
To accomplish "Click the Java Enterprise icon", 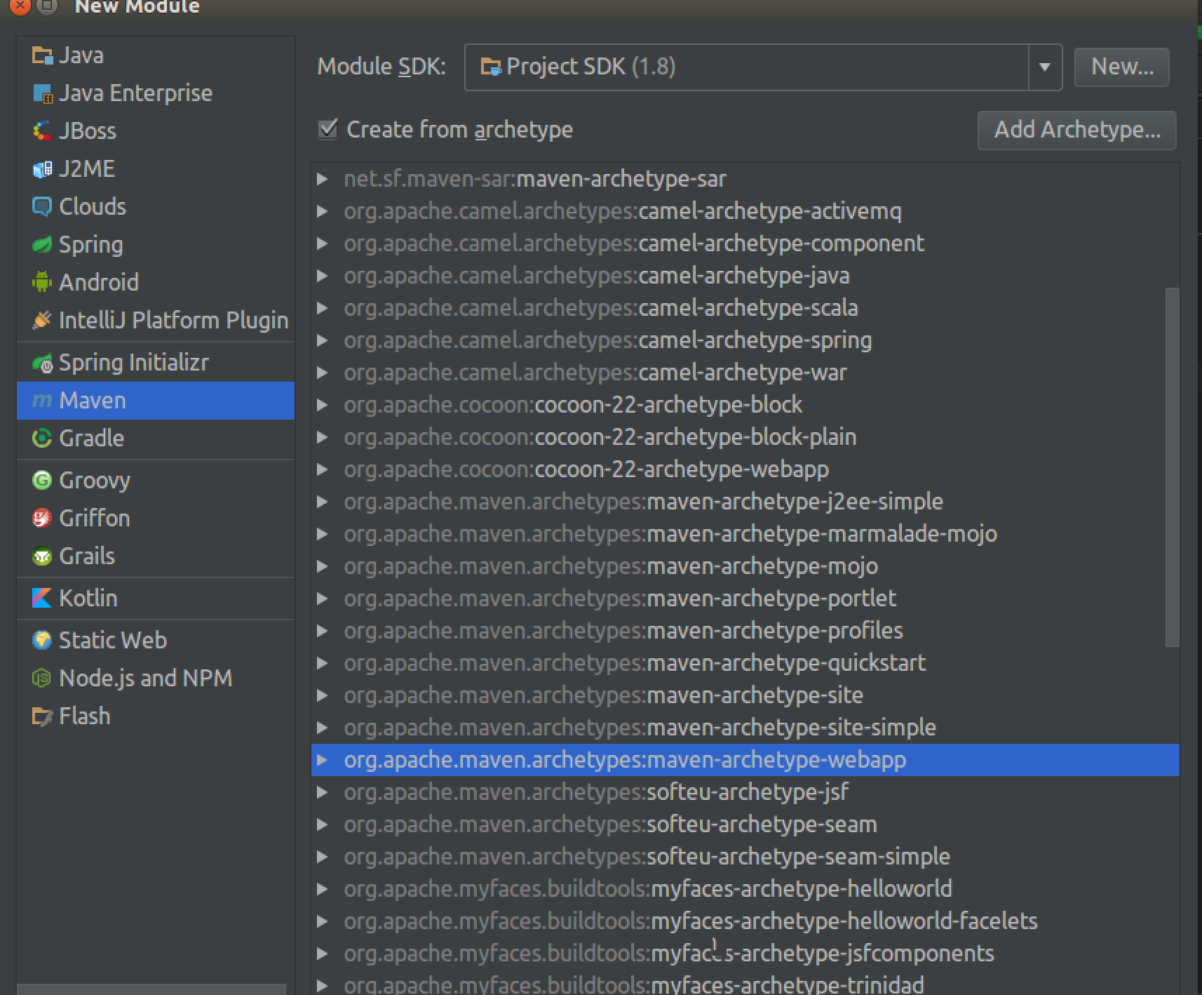I will tap(42, 93).
